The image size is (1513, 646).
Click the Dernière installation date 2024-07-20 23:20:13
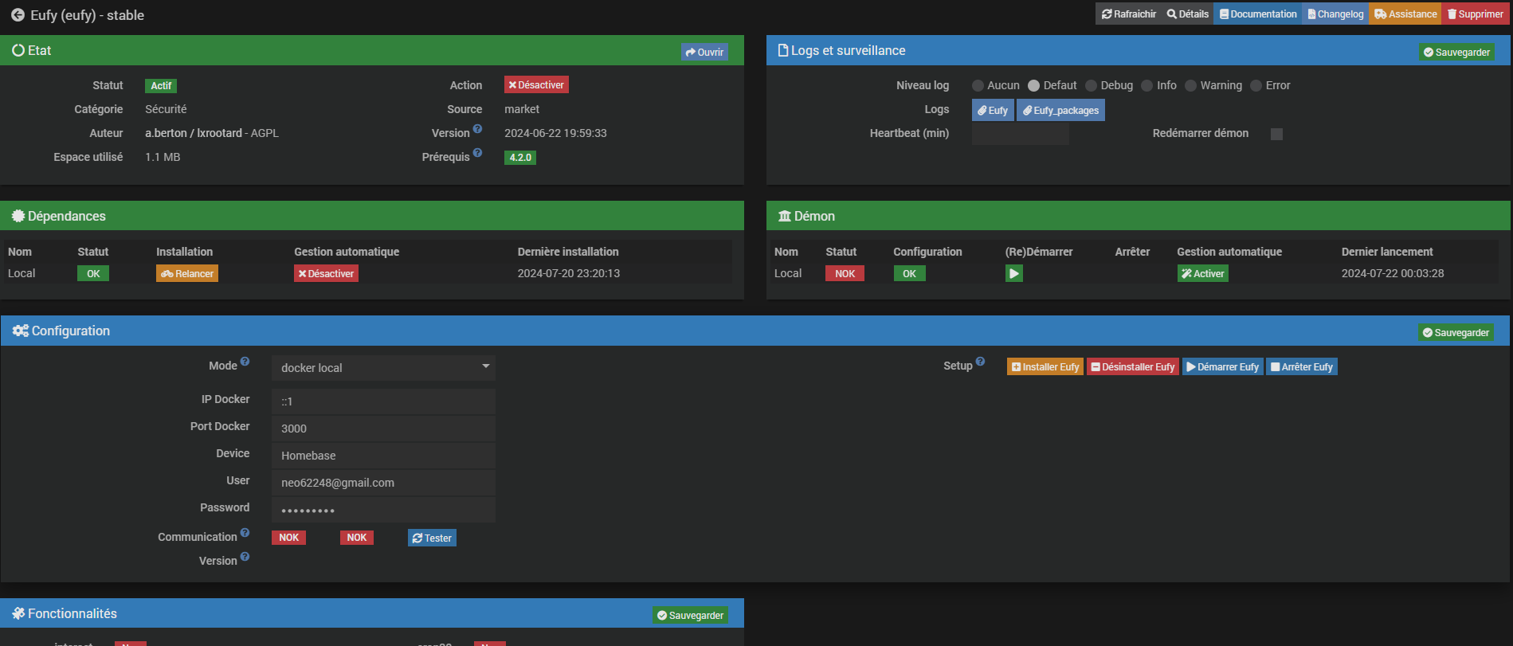569,273
